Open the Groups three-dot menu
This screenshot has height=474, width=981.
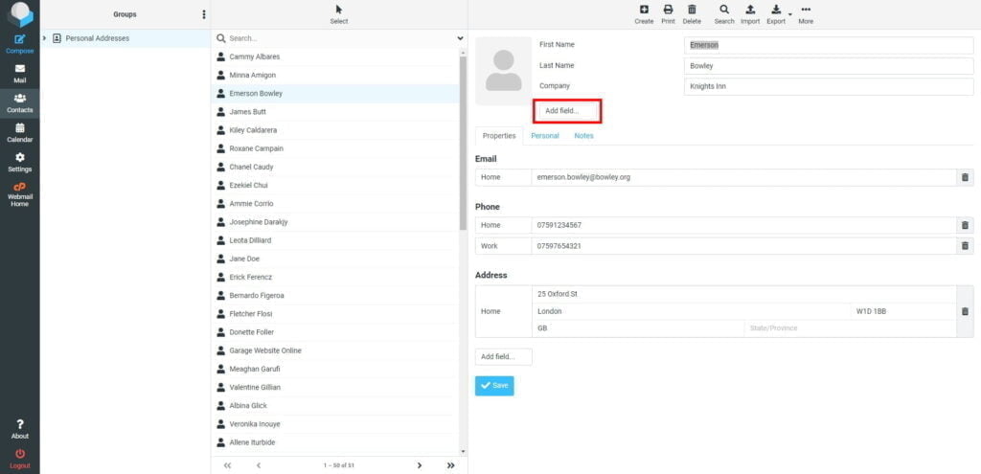click(x=204, y=14)
